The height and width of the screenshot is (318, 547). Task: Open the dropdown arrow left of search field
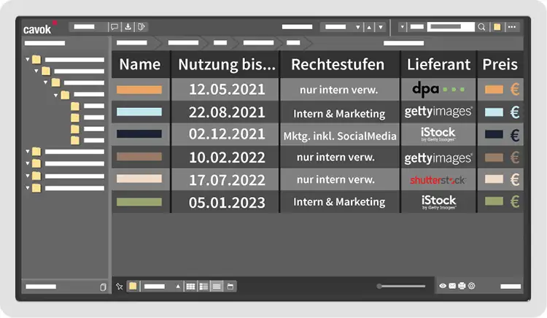[403, 27]
